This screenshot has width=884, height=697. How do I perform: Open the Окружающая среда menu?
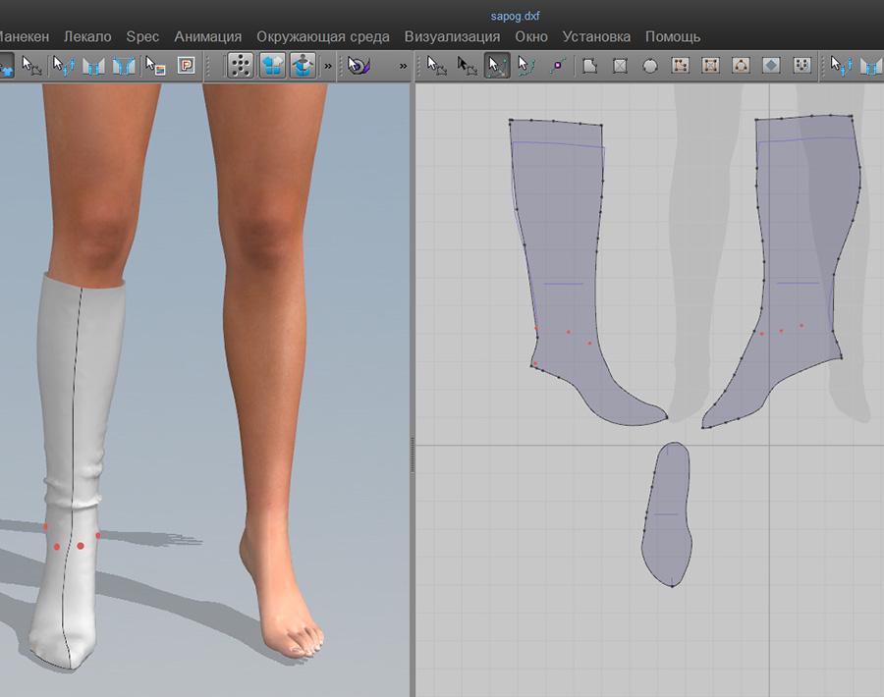coord(322,36)
